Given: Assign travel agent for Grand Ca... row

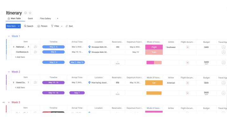Looking at the screenshot, I should 224,83.
